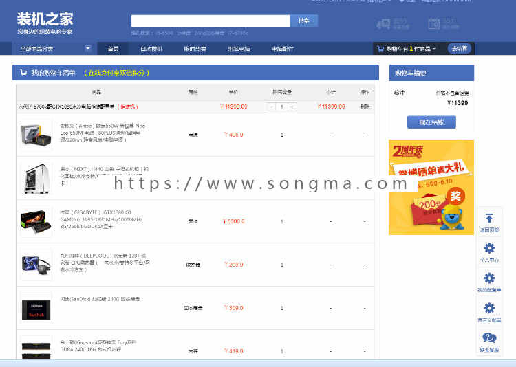Click the ¥309.0 SSD price

234,308
